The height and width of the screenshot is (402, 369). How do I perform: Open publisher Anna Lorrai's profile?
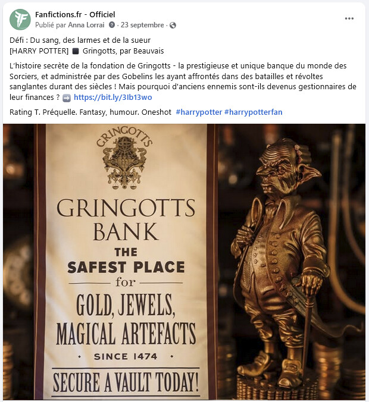coord(86,25)
